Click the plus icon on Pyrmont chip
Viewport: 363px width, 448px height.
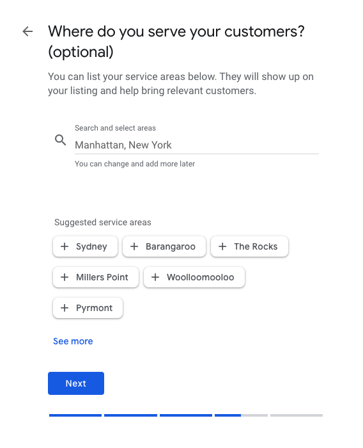(x=65, y=308)
